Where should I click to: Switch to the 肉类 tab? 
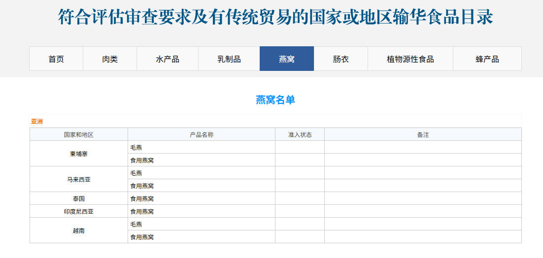click(110, 59)
